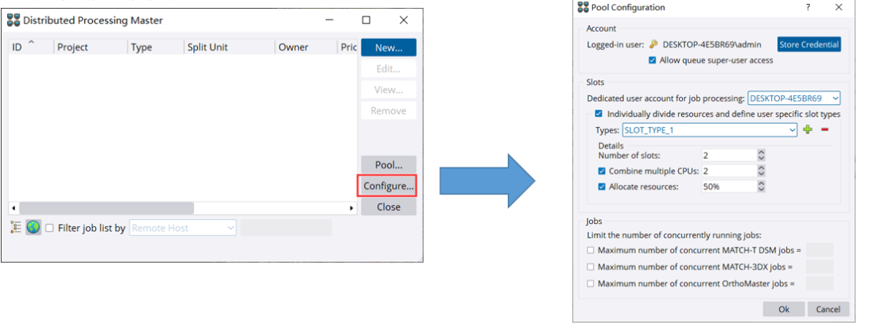
Task: Click the globe icon in bottom toolbar
Action: pos(33,228)
